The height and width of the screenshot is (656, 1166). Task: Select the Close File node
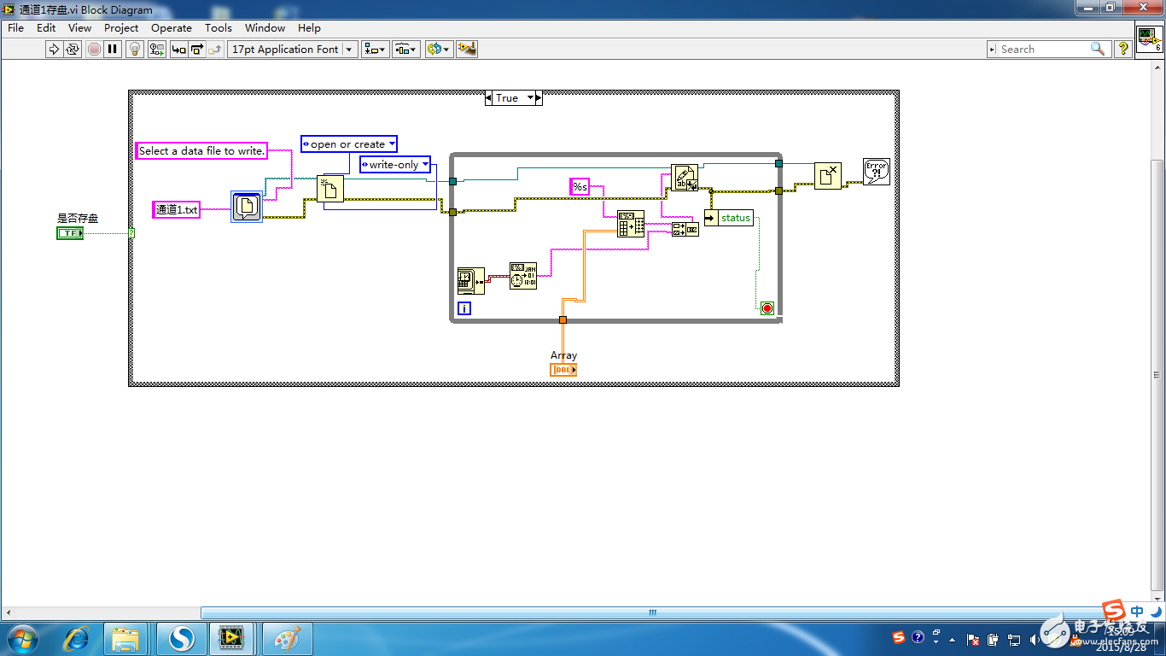[828, 175]
